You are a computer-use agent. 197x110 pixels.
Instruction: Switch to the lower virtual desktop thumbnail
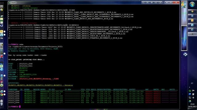click(x=184, y=38)
